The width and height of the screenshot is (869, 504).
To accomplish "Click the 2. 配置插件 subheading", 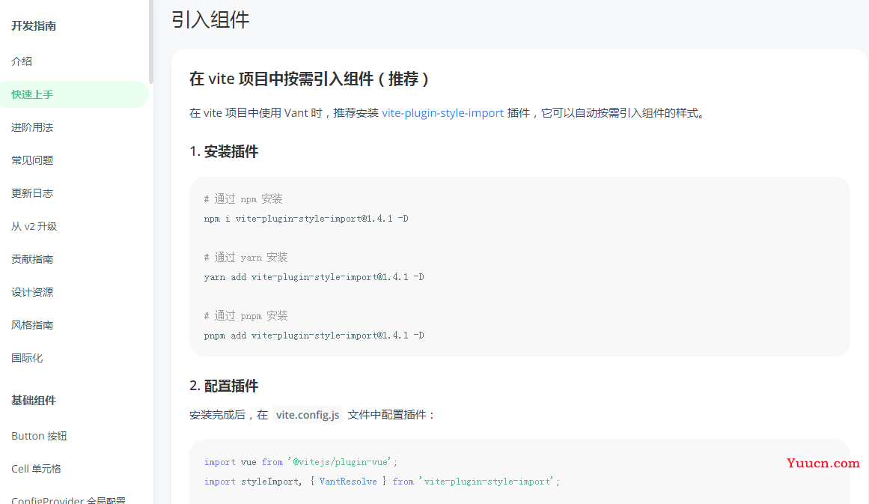I will (224, 386).
